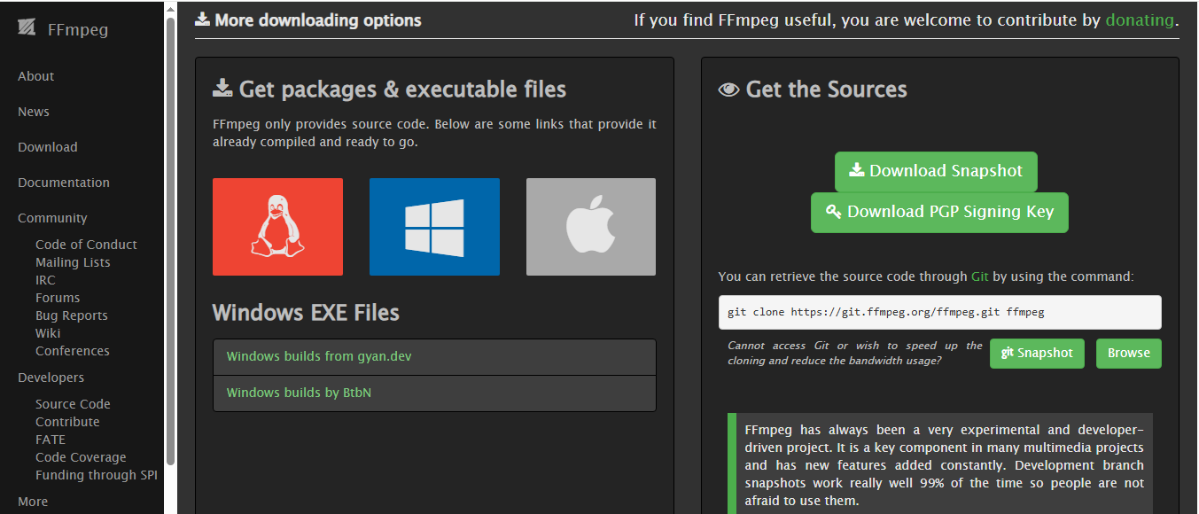The width and height of the screenshot is (1199, 514).
Task: Open the Code of Conduct link
Action: [86, 245]
